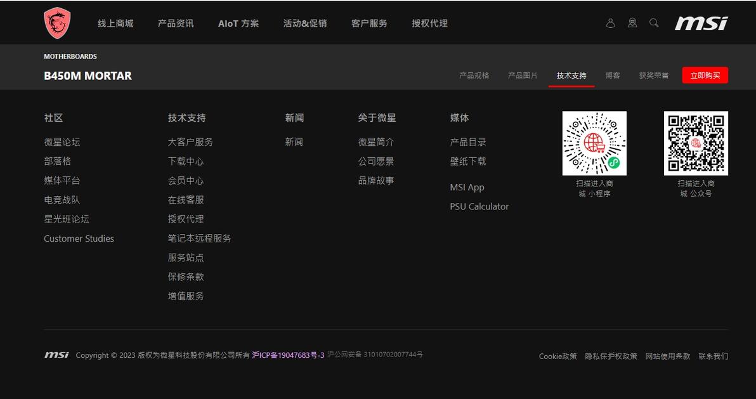This screenshot has height=399, width=756.
Task: Open the 壁纸下载 link
Action: tap(468, 161)
